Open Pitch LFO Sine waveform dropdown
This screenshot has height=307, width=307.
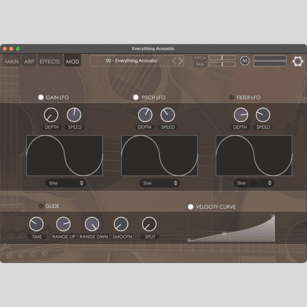(160, 183)
